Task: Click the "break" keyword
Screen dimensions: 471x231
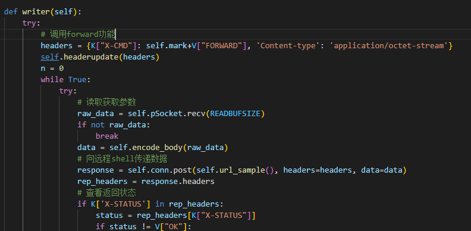Action: [x=107, y=136]
